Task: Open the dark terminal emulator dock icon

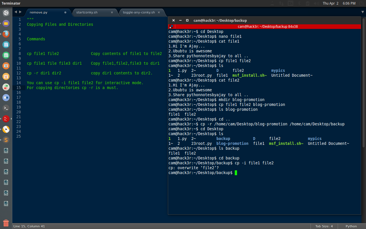Action: click(6, 108)
